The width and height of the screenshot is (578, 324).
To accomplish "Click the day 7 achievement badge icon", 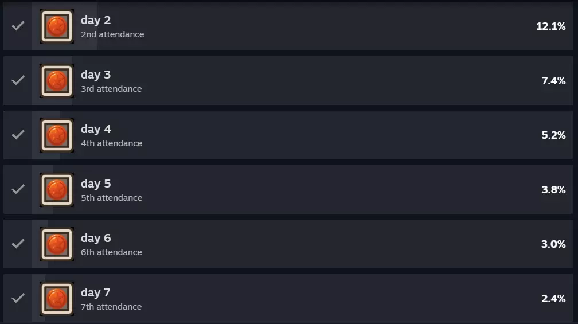I will [57, 299].
